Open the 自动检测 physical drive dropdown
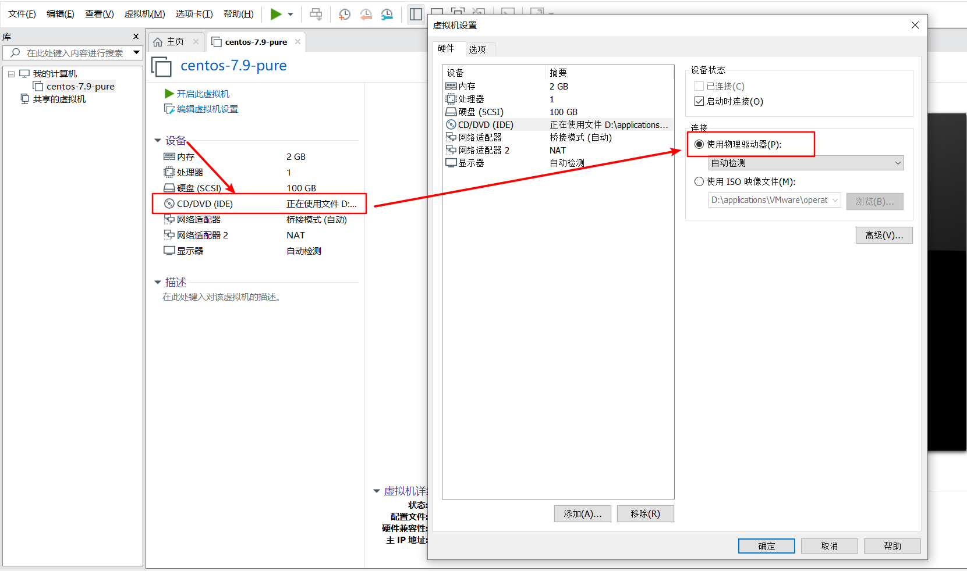 coord(806,163)
